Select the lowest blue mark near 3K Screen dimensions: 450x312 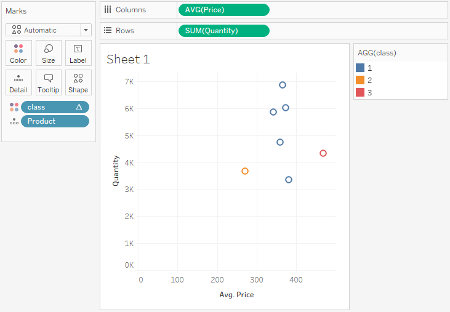pyautogui.click(x=289, y=180)
